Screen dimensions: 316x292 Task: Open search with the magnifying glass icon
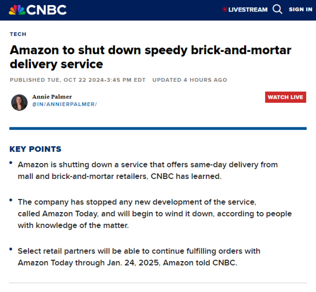pos(278,9)
